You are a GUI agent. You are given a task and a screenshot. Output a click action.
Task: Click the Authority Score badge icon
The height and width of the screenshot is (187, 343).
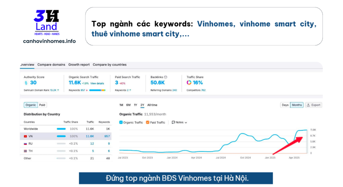(x=26, y=83)
